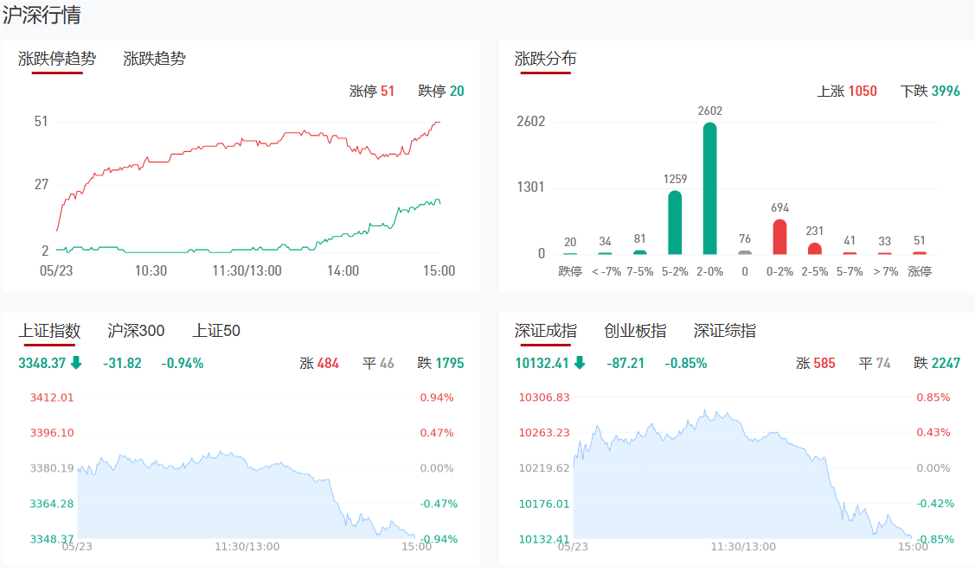Select the 涨跌停趋势 tab

57,59
